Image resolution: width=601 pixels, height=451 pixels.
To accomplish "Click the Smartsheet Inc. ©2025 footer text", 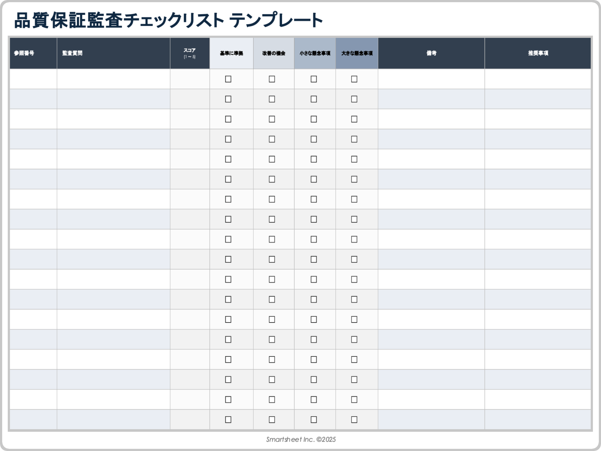I will coord(301,439).
